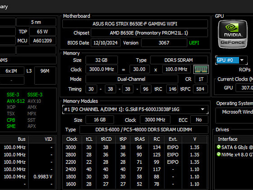This screenshot has width=253, height=190.
Task: Click the MPX feature label
Action: pos(32,114)
